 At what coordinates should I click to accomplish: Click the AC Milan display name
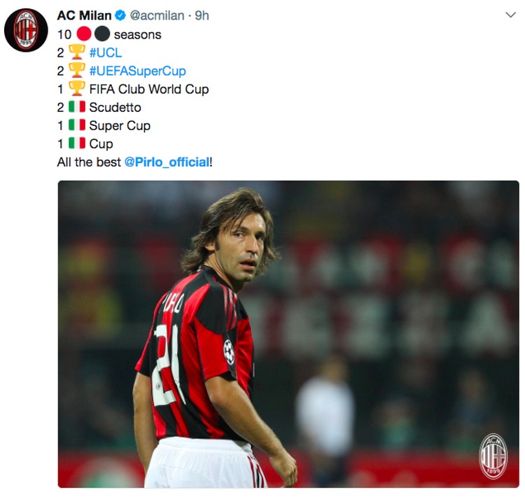click(85, 15)
